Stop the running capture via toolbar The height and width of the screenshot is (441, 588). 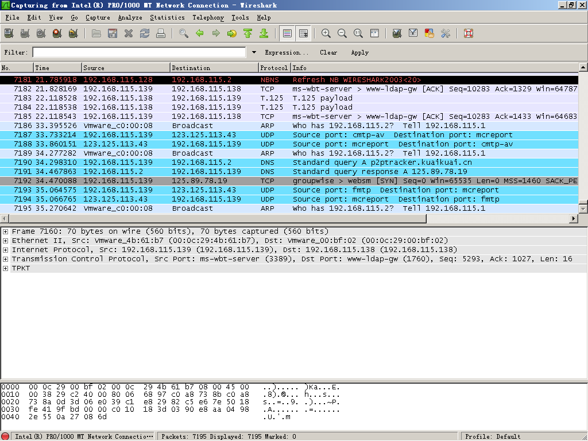pos(57,33)
